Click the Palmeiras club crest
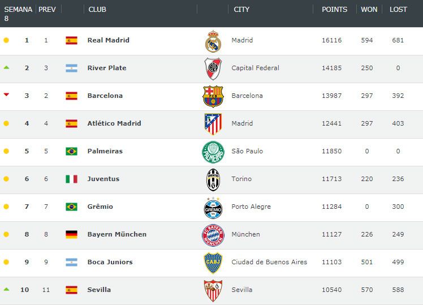Image resolution: width=423 pixels, height=305 pixels. point(213,152)
